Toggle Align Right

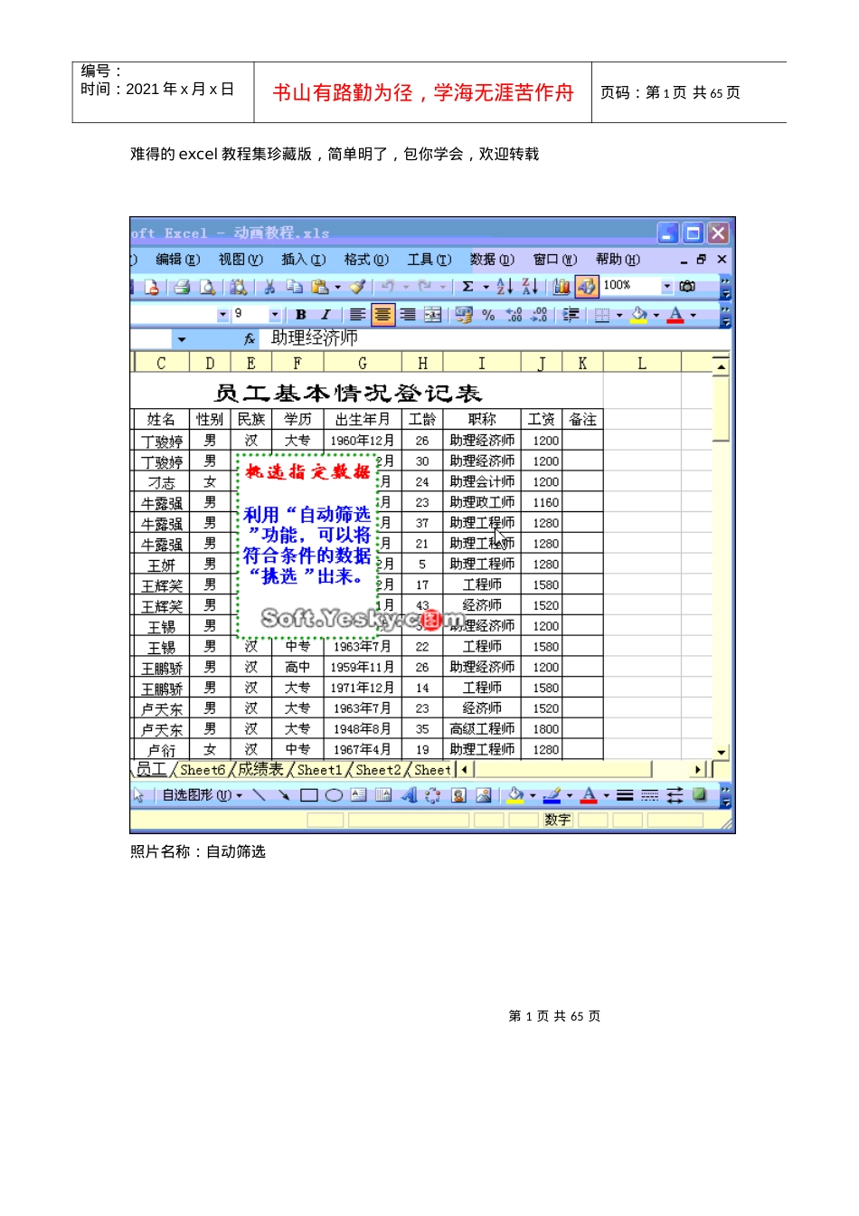(408, 315)
